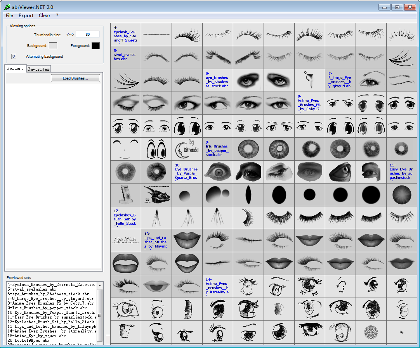Select 5-stval_eyelashes.abr in Previewed sets list
420x348 pixels.
tap(29, 289)
